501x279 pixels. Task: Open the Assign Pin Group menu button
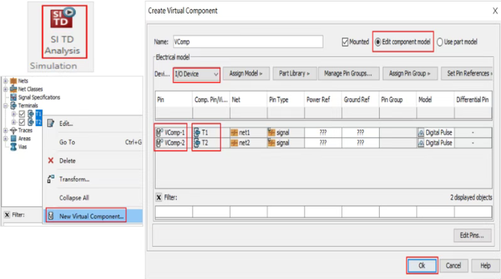[x=410, y=73]
